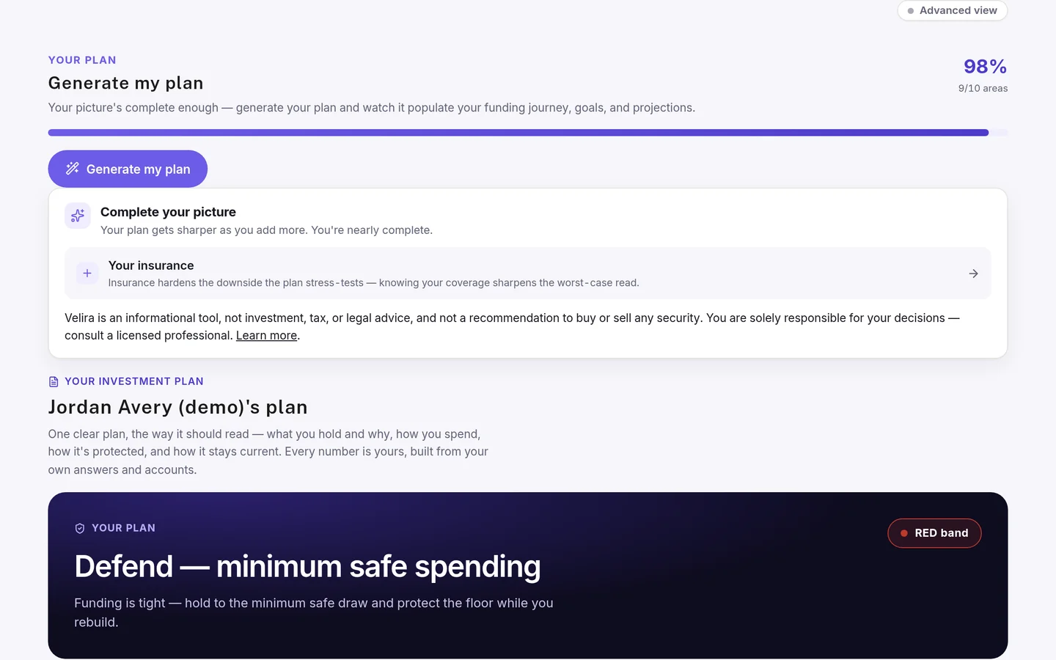Open the arrow on Your insurance row
Viewport: 1056px width, 660px height.
973,274
